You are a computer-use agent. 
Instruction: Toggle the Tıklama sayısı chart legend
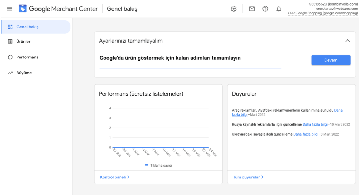[158, 165]
